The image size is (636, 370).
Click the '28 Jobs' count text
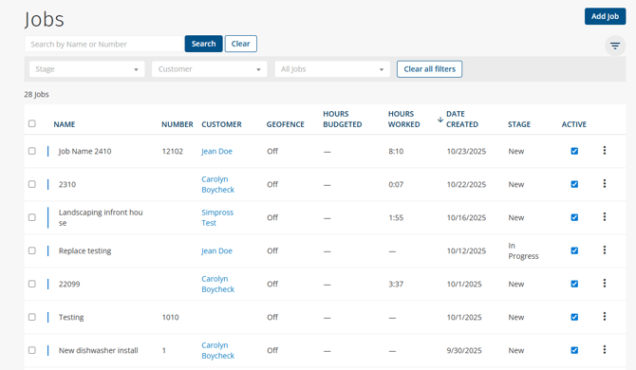[x=36, y=95]
